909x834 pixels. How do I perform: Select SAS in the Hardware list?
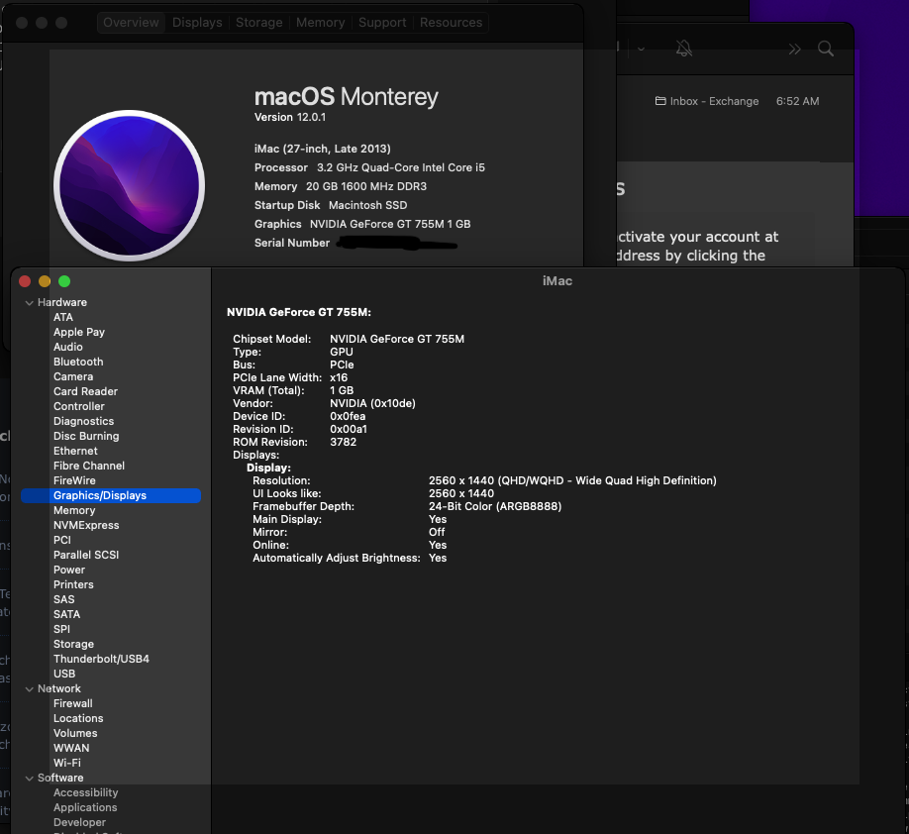[63, 599]
